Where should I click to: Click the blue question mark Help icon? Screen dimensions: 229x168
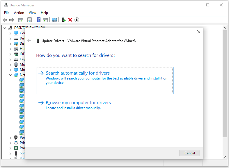(38, 20)
